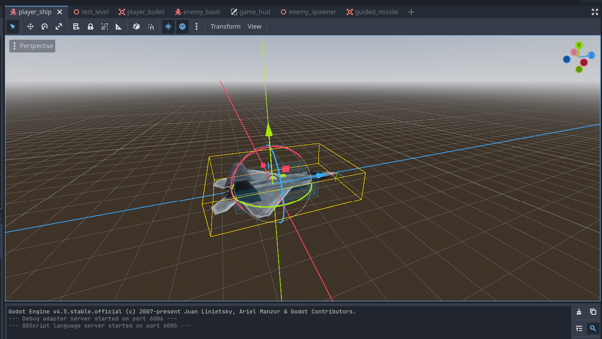Image resolution: width=602 pixels, height=339 pixels.
Task: Clear the output log with broom icon
Action: click(x=579, y=312)
